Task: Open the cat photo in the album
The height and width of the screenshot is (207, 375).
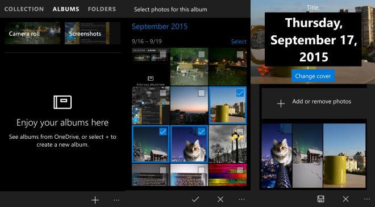Action: pyautogui.click(x=277, y=156)
